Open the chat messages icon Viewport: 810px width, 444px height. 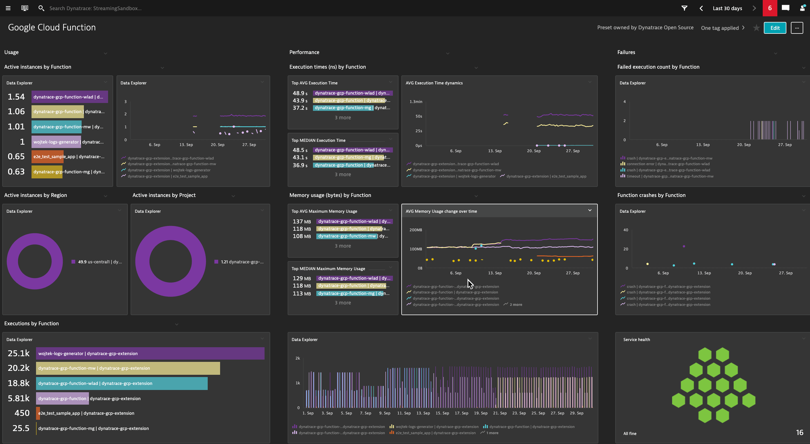pyautogui.click(x=785, y=8)
